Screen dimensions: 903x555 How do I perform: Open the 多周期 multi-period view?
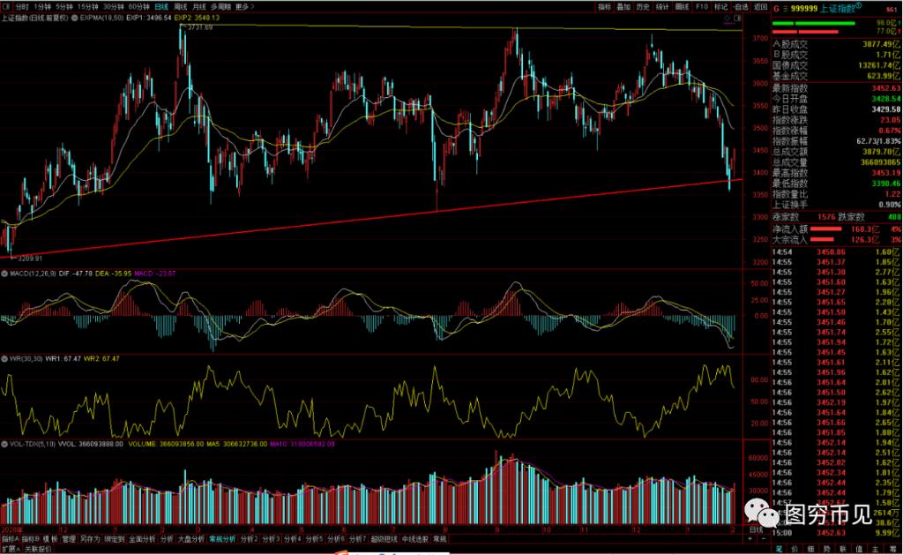[x=220, y=6]
